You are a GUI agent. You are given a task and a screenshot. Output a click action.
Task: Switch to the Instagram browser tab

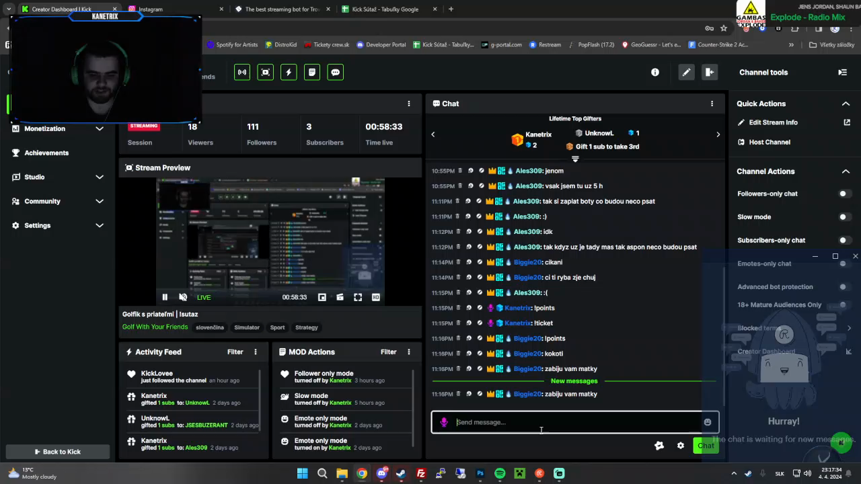(175, 9)
